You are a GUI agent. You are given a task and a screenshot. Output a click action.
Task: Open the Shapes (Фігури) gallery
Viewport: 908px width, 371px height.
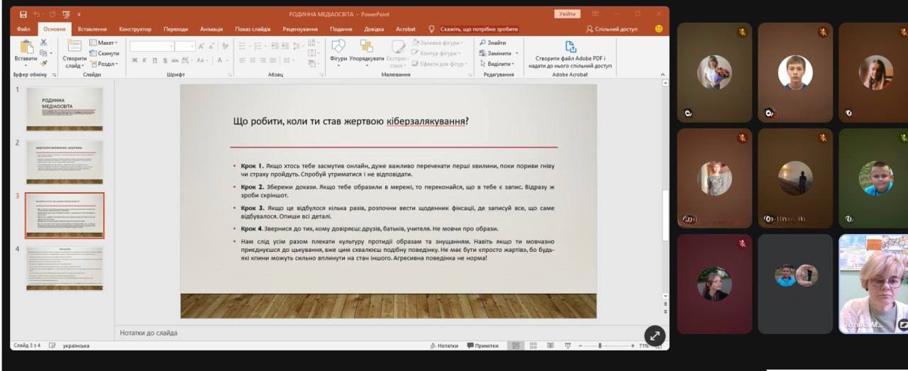coord(338,50)
